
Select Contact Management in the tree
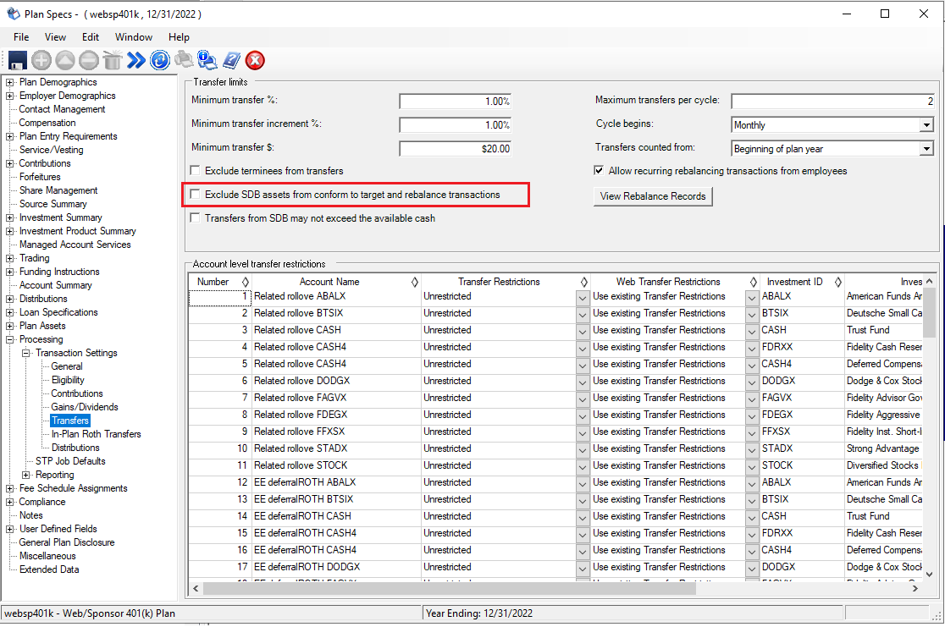coord(62,109)
